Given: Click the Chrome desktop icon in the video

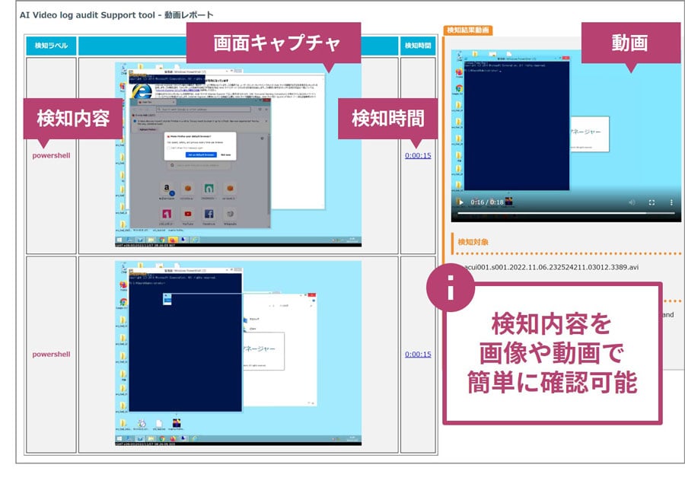Looking at the screenshot, I should 460,87.
